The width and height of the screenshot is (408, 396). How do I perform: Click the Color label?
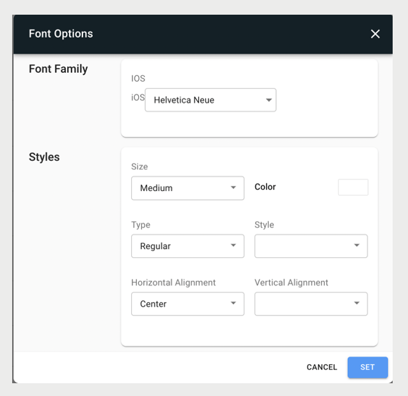click(x=265, y=187)
